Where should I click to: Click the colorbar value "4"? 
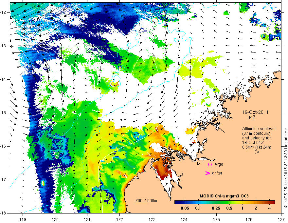(269, 208)
